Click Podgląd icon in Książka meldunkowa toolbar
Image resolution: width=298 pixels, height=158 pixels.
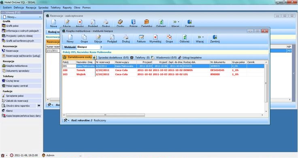(x=112, y=39)
